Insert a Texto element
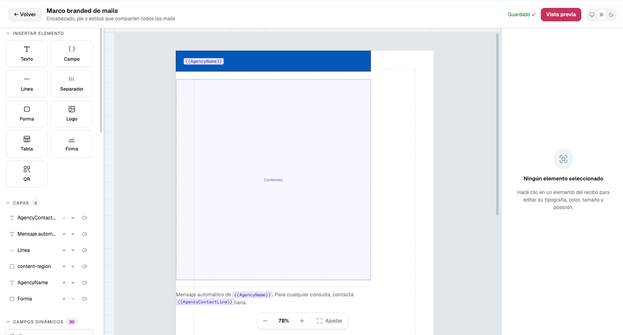 point(27,54)
